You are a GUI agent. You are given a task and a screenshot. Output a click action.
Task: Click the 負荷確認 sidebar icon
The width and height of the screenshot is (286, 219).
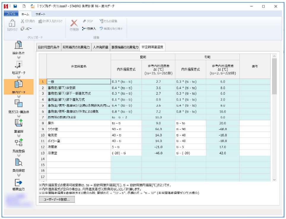19,163
